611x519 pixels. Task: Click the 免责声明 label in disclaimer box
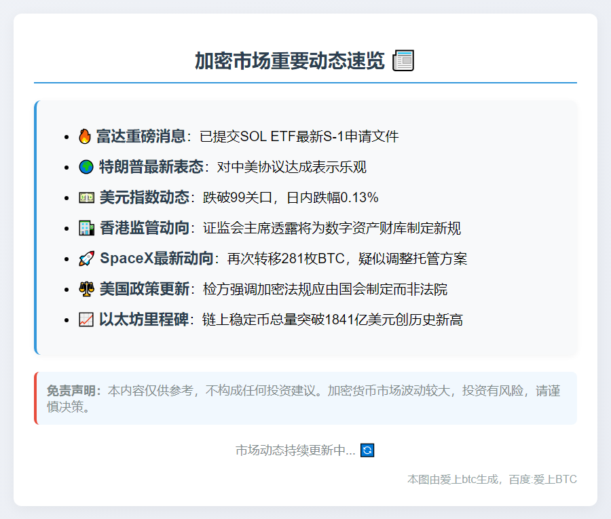(73, 391)
